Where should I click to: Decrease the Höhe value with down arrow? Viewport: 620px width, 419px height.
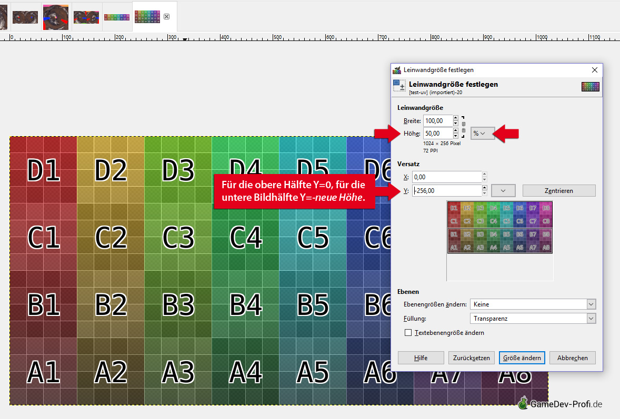455,136
